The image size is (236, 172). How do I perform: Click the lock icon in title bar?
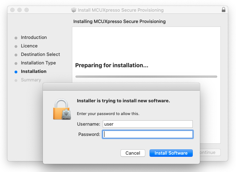[x=224, y=10]
